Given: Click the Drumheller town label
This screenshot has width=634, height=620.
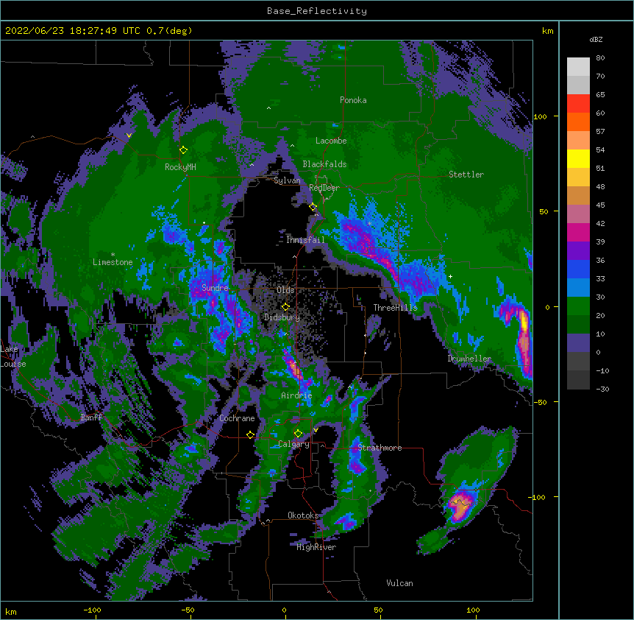Looking at the screenshot, I should coord(469,359).
